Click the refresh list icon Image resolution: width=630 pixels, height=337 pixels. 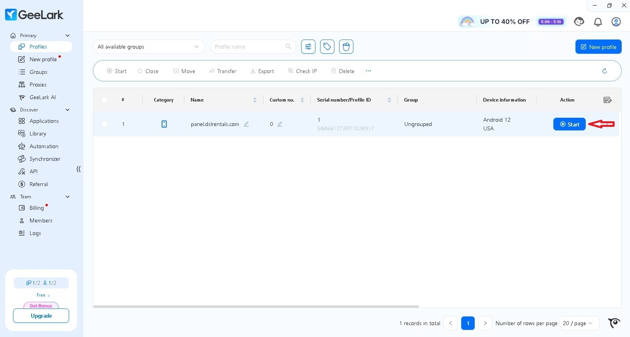[x=604, y=71]
